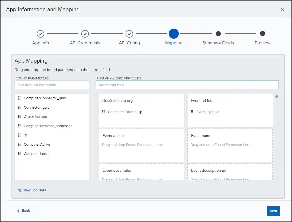Click the plus icon beside Raw Log Data
The image size is (292, 222).
[19, 191]
